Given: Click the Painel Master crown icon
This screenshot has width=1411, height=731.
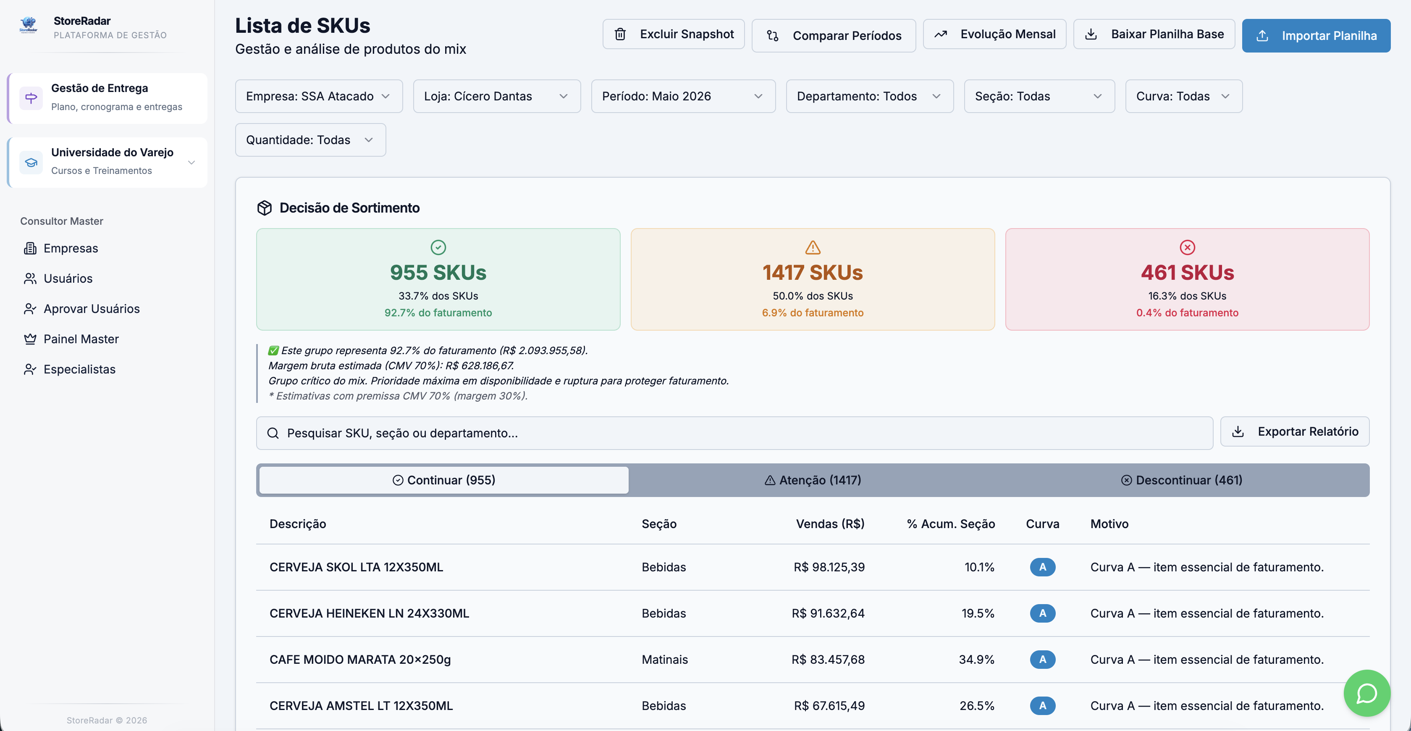Looking at the screenshot, I should tap(30, 339).
